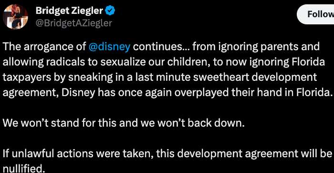Click the phrase 'sweetheart development' in the tweet
This screenshot has height=173, width=334.
[255, 77]
